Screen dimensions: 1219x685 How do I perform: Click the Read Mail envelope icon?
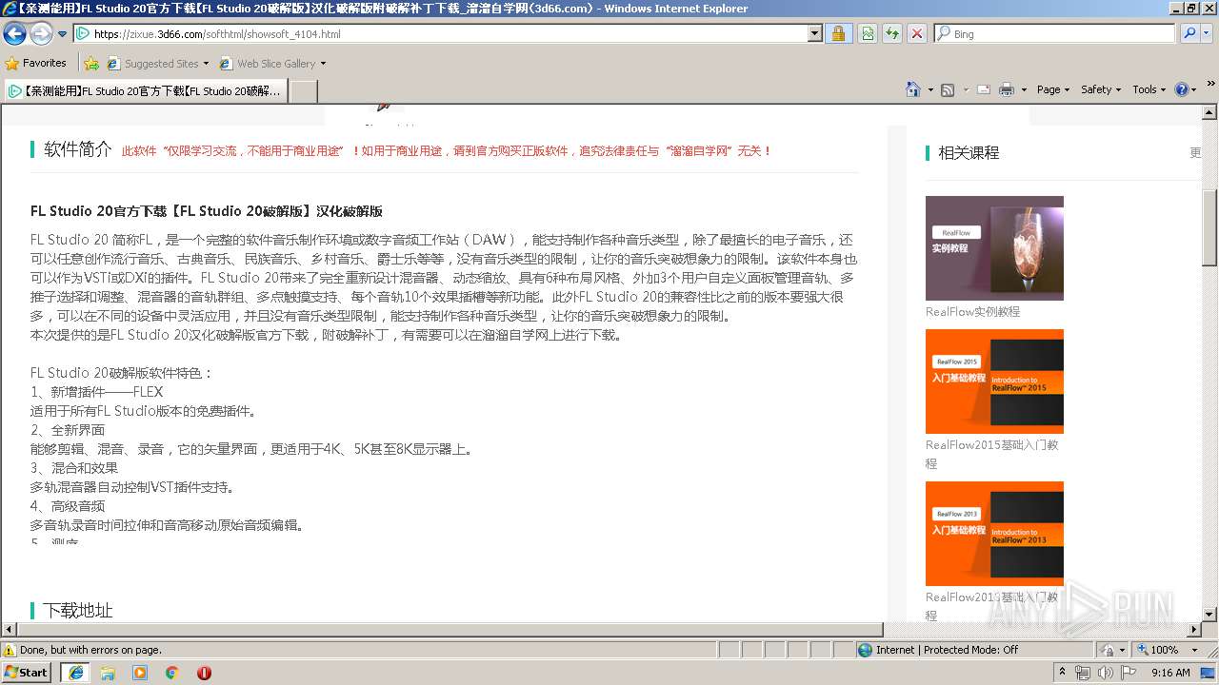click(x=984, y=89)
